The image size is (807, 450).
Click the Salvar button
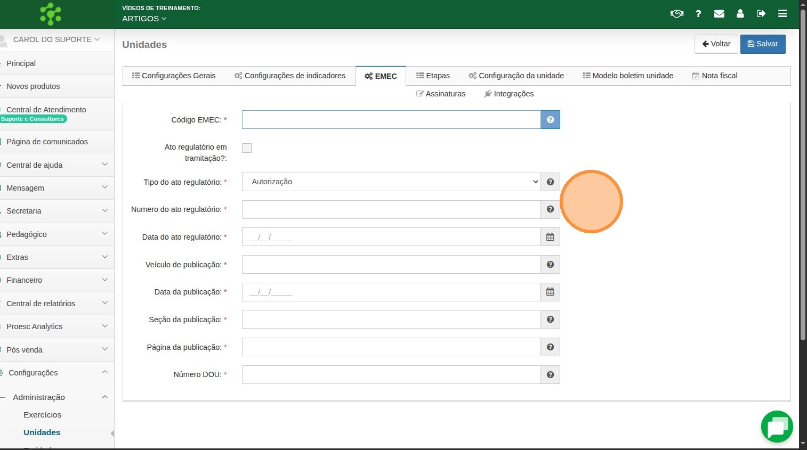[x=762, y=44]
